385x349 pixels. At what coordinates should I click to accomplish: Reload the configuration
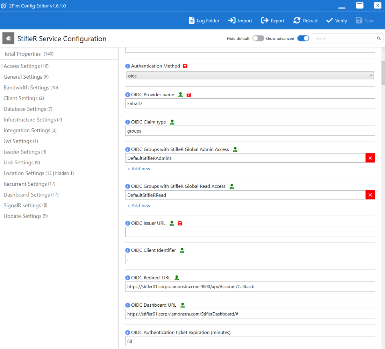click(x=305, y=21)
